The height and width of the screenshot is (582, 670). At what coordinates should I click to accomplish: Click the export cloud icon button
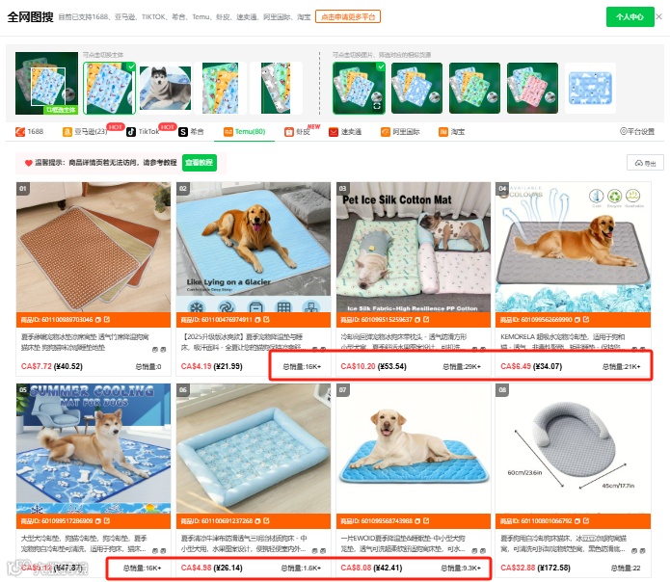[645, 163]
